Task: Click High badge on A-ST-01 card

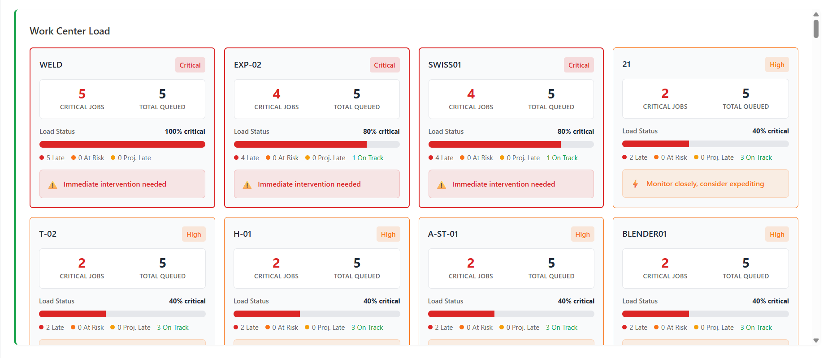Action: (x=582, y=234)
